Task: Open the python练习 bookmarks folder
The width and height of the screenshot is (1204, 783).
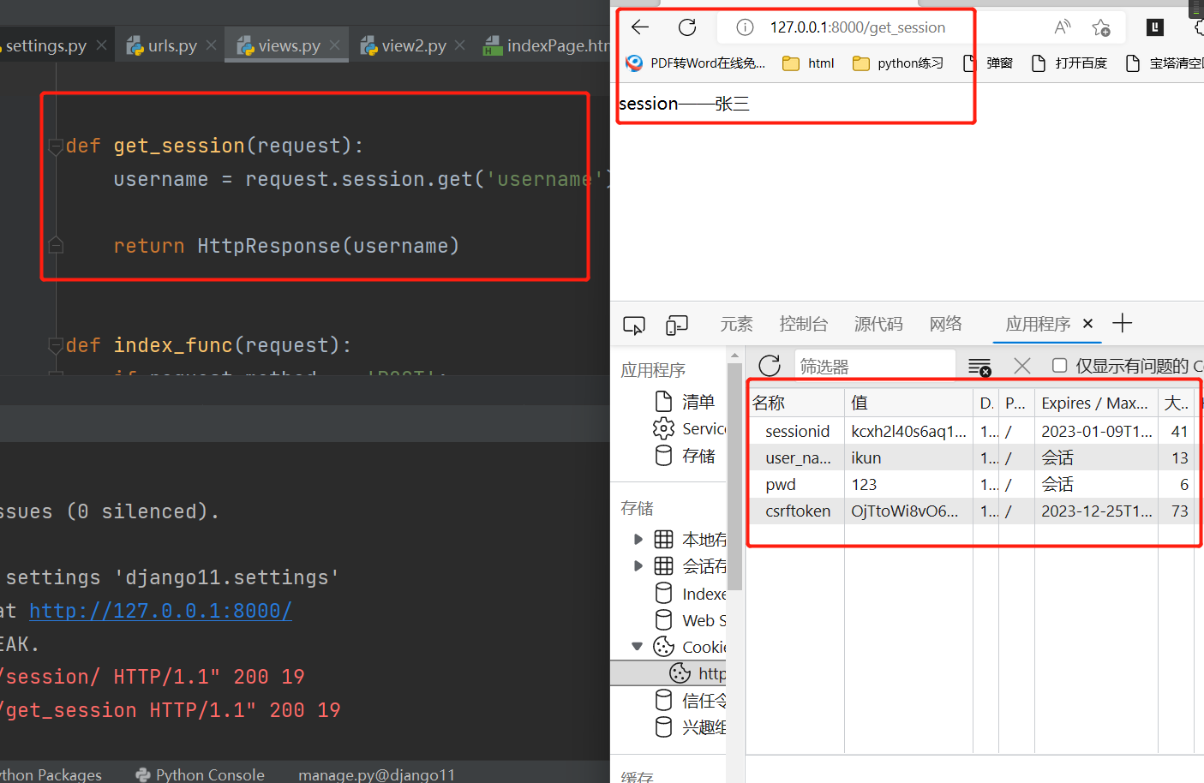Action: (x=898, y=63)
